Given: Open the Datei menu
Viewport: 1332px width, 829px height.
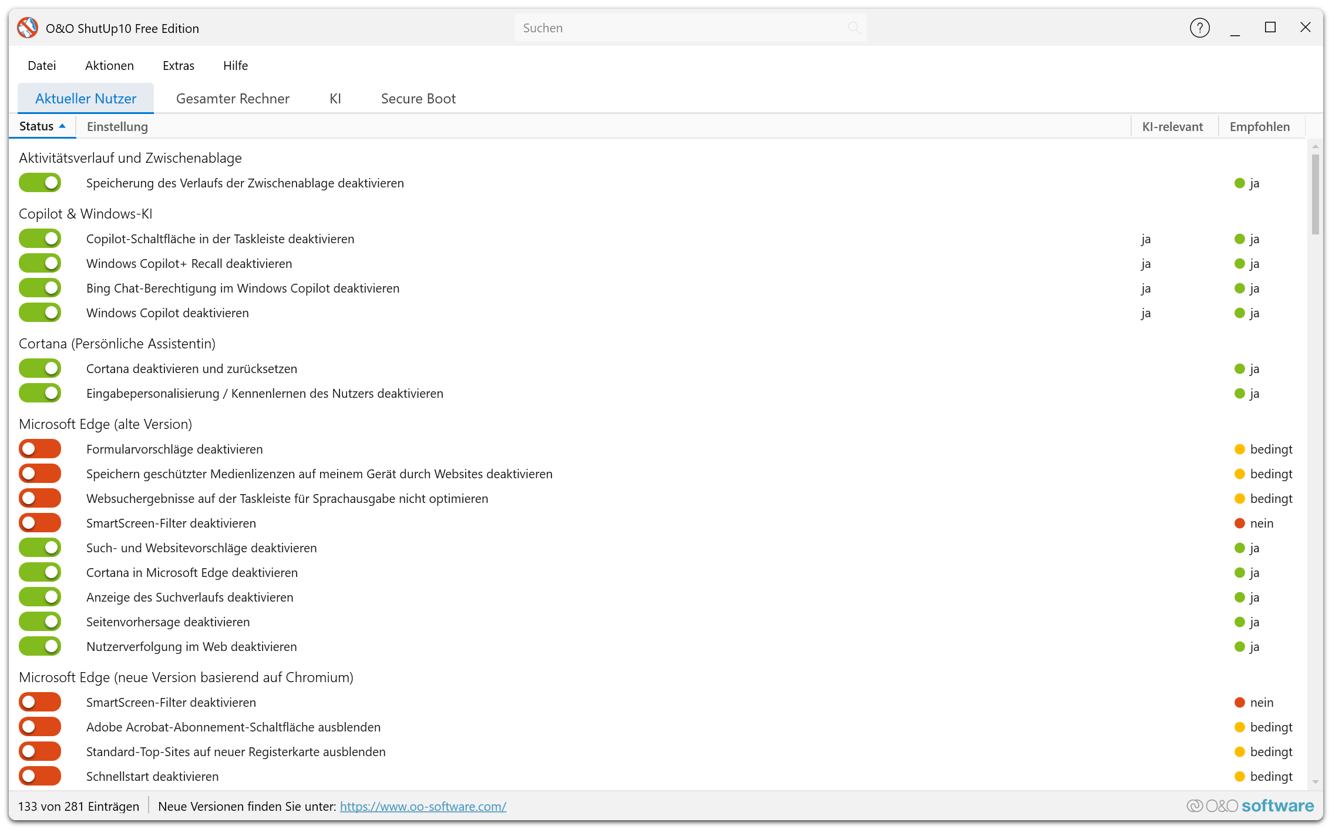Looking at the screenshot, I should point(42,65).
